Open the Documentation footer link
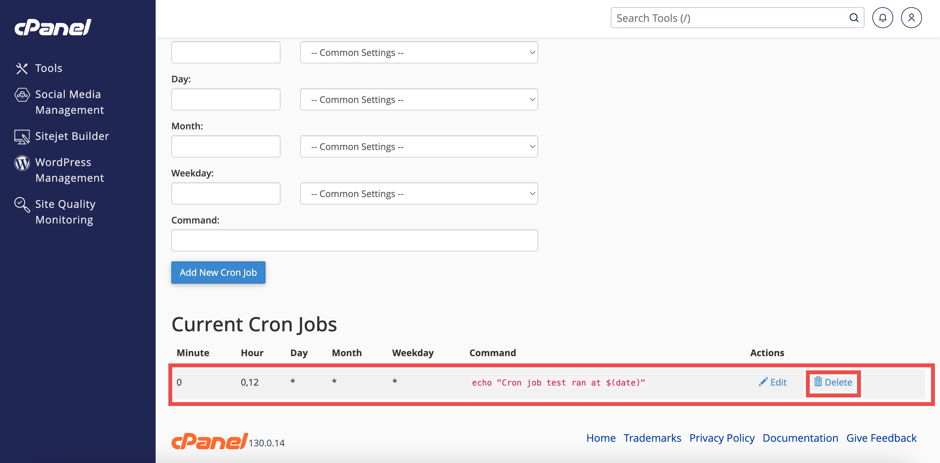The height and width of the screenshot is (463, 940). point(800,438)
